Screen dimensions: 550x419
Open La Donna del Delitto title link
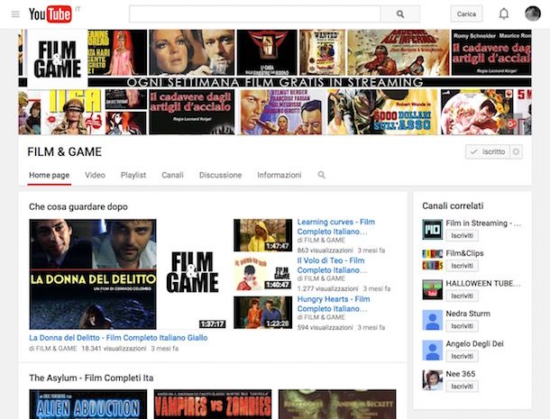pos(118,338)
